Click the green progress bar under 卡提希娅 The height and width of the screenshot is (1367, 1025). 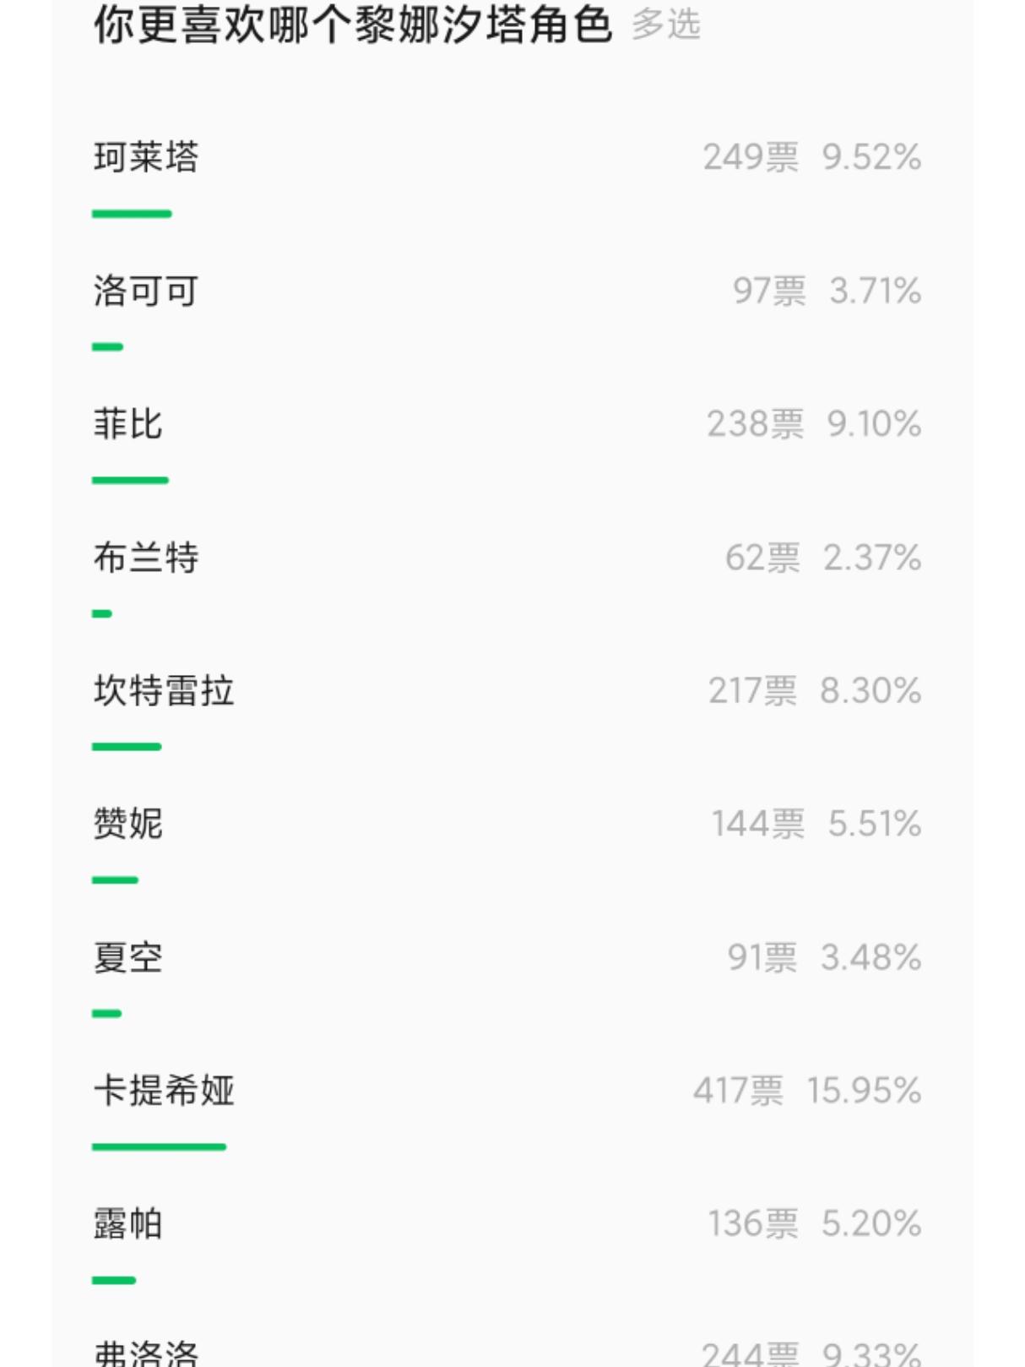point(159,1146)
